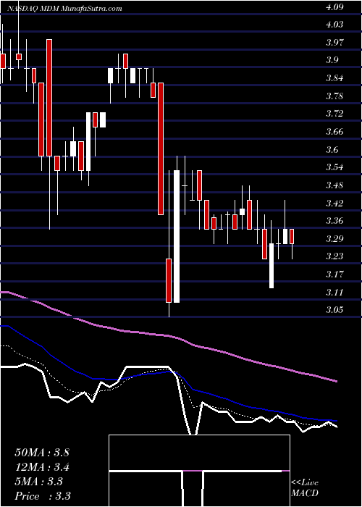362x507 pixels.
Task: Select the 3.9 price axis label
Action: pos(332,60)
